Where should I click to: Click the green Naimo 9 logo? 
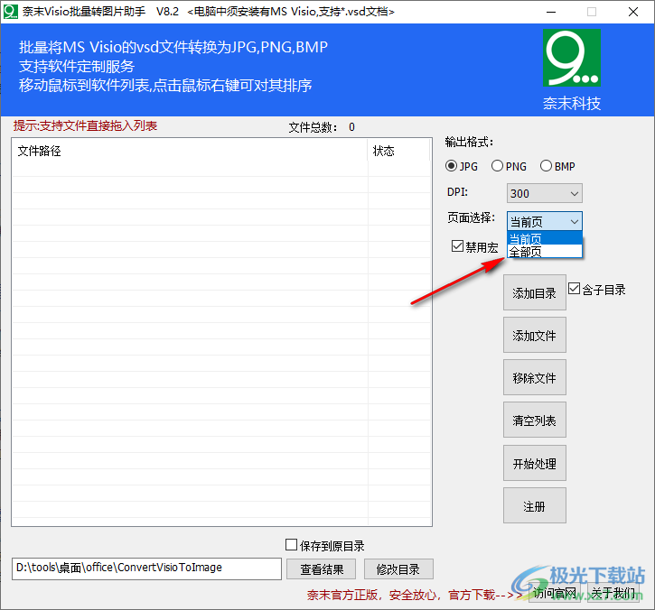click(x=572, y=58)
